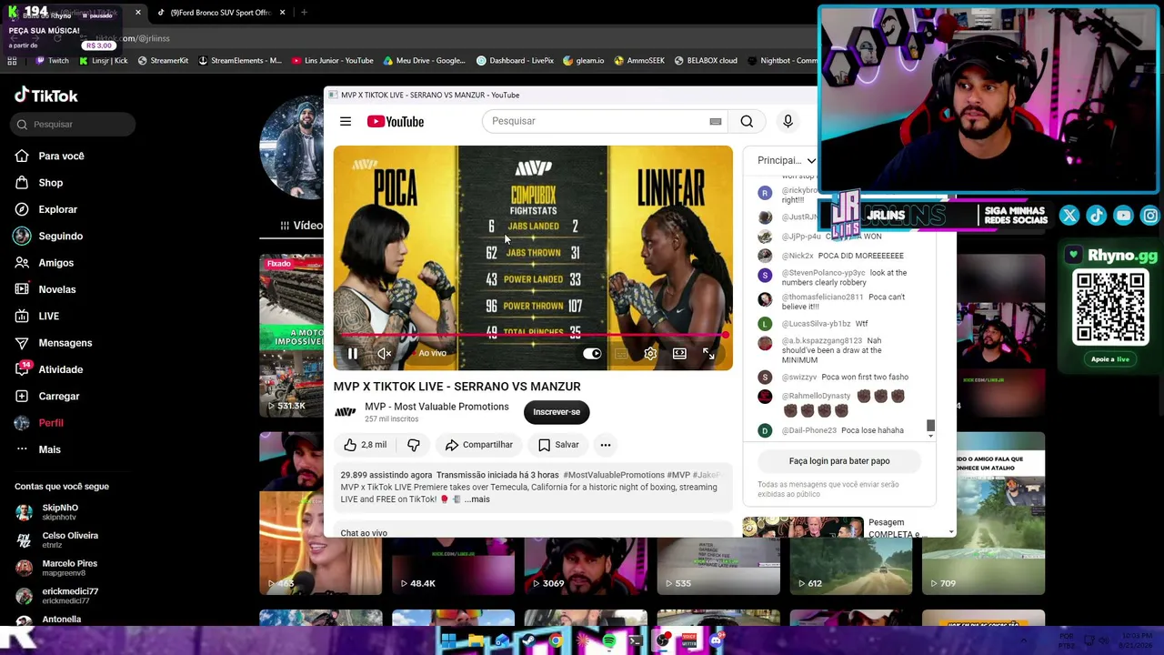Click the #MostValuablePromotions hashtag

pyautogui.click(x=614, y=475)
